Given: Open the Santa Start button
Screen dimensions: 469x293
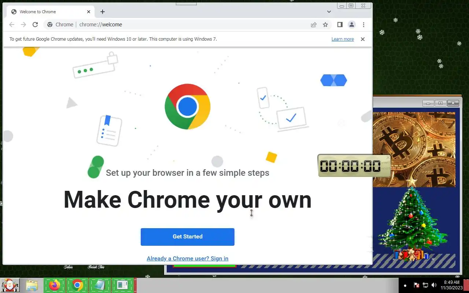Looking at the screenshot, I should pyautogui.click(x=10, y=285).
